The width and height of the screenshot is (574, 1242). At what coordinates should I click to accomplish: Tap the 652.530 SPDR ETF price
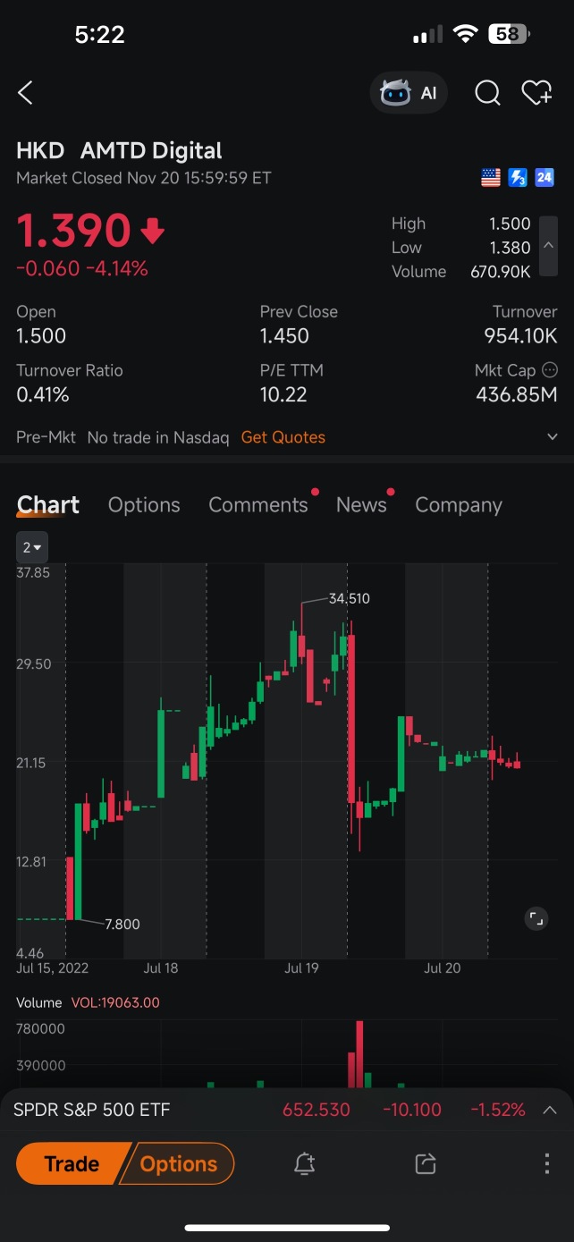pyautogui.click(x=317, y=1110)
